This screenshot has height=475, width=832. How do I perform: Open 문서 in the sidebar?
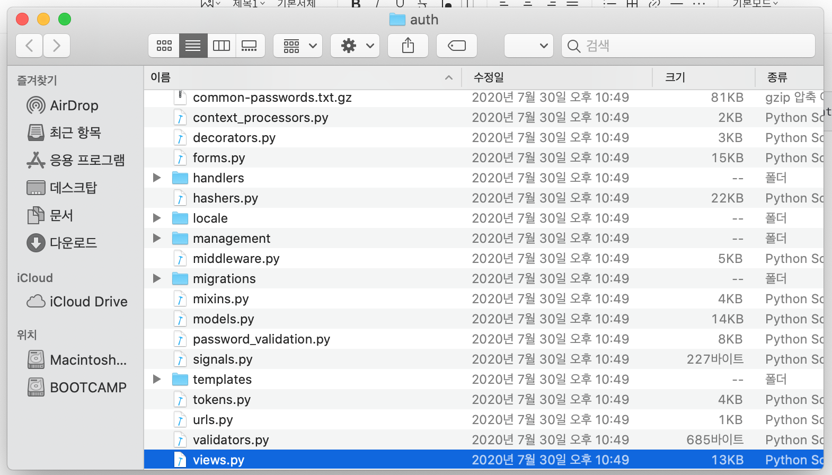(x=50, y=215)
